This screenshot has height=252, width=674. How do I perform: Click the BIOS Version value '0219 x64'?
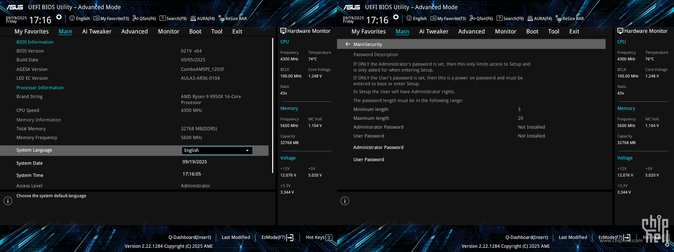tap(191, 51)
